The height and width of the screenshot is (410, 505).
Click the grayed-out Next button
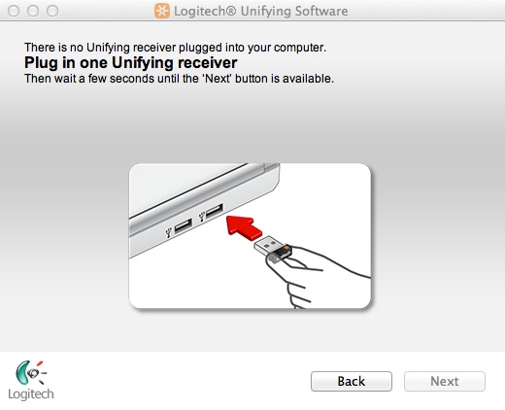(445, 381)
